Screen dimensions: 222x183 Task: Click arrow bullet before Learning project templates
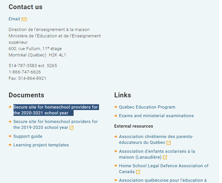pos(10,145)
